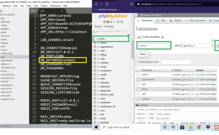
Task: Tick checkbox for billing database row
Action: (138, 89)
